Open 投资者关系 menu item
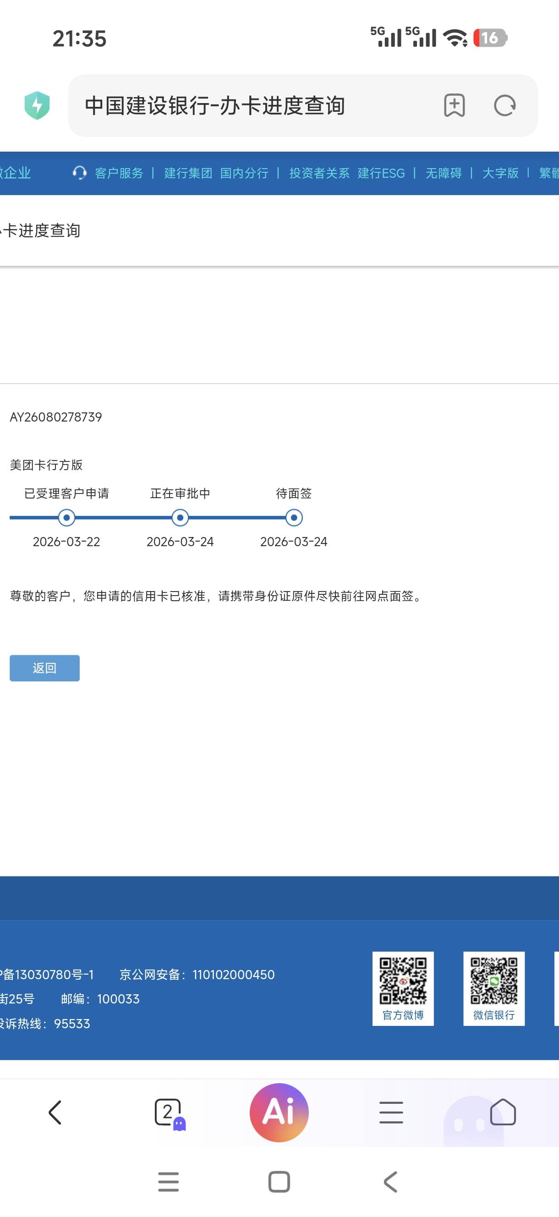The image size is (559, 1217). tap(319, 173)
